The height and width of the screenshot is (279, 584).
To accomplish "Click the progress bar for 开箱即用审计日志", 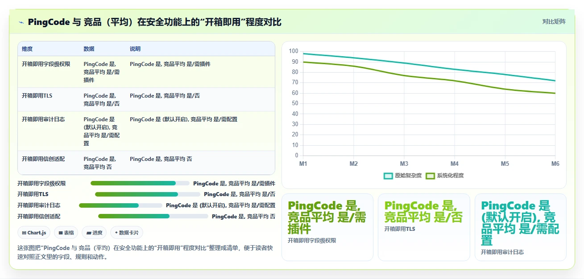I will pyautogui.click(x=120, y=205).
